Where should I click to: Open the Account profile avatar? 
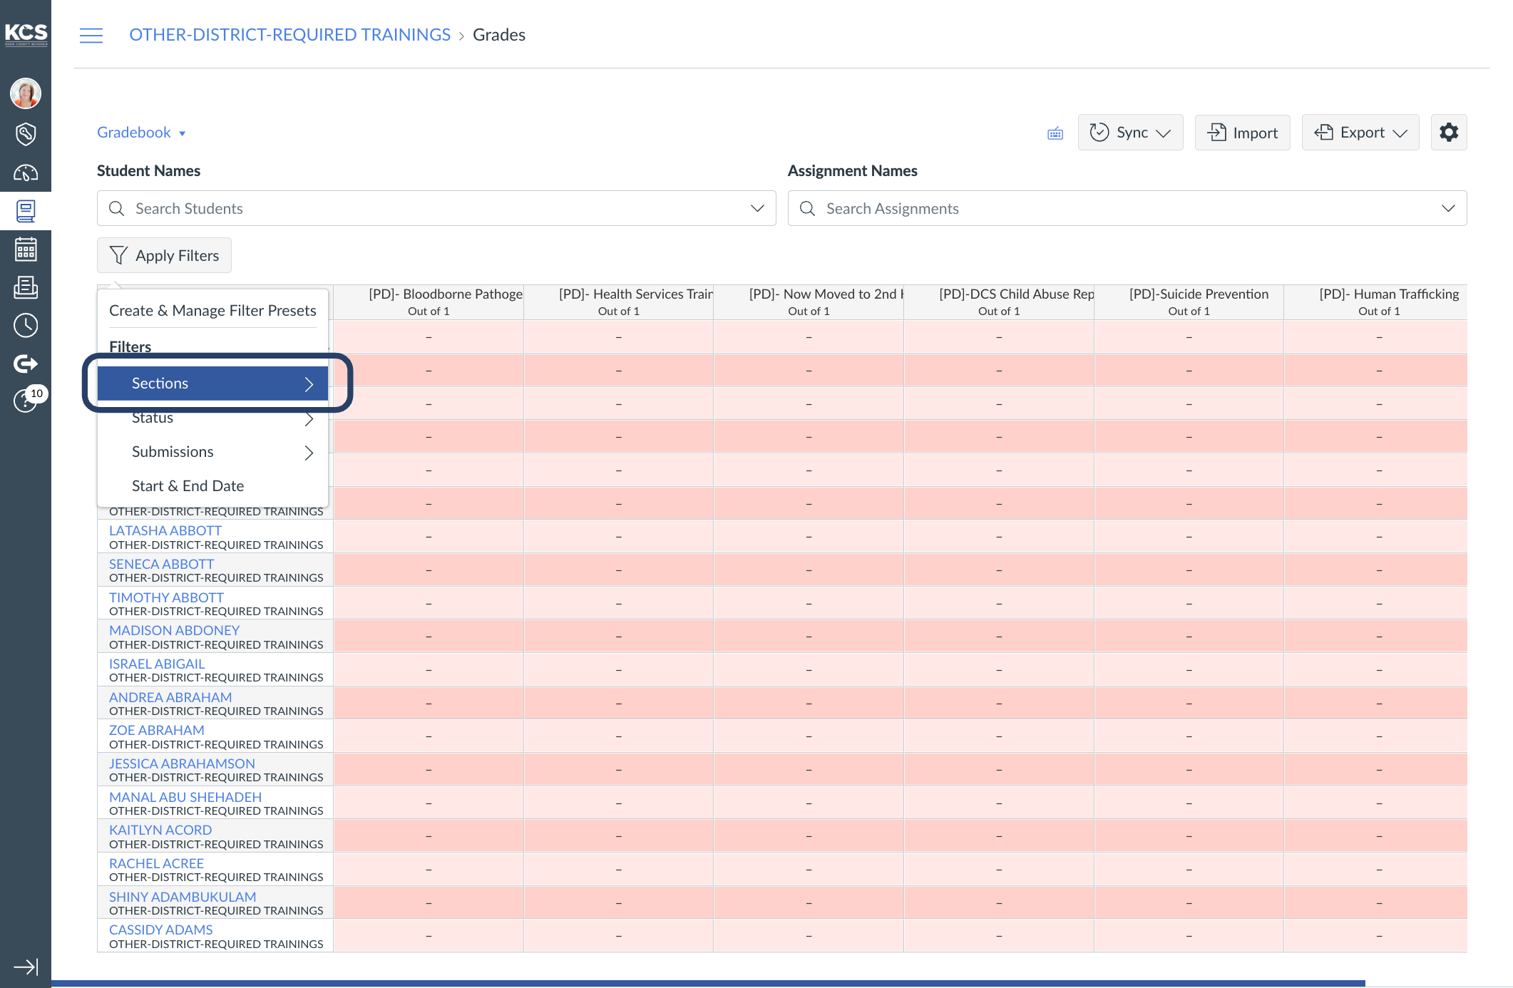tap(26, 93)
